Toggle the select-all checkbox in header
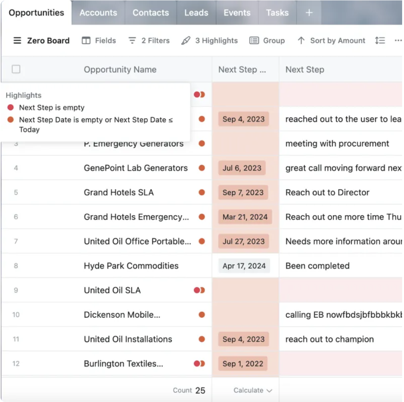This screenshot has width=404, height=402. [16, 69]
